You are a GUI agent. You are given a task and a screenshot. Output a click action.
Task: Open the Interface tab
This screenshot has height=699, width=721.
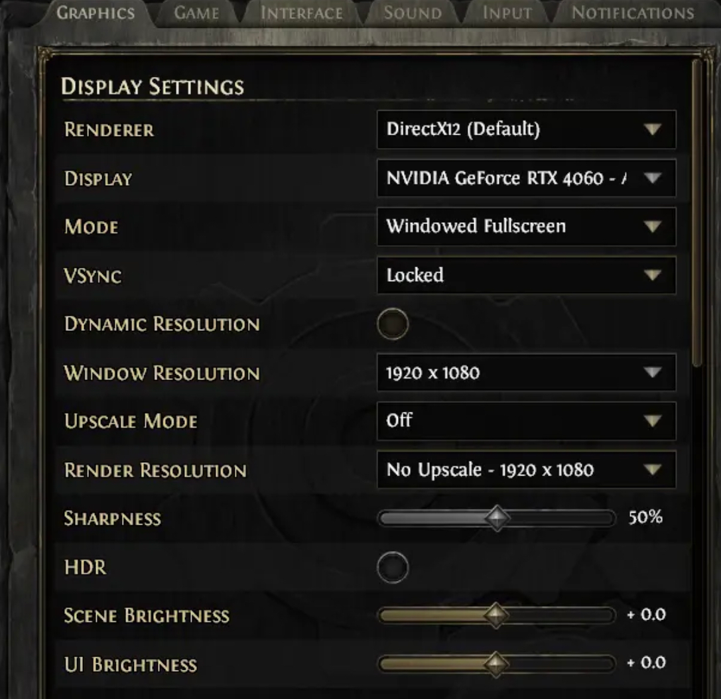(x=301, y=13)
